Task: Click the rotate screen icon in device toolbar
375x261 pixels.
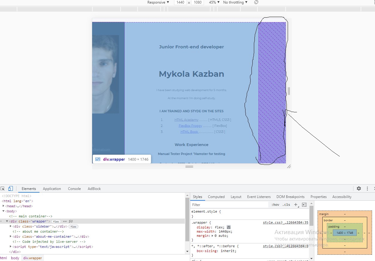Action: [x=256, y=2]
